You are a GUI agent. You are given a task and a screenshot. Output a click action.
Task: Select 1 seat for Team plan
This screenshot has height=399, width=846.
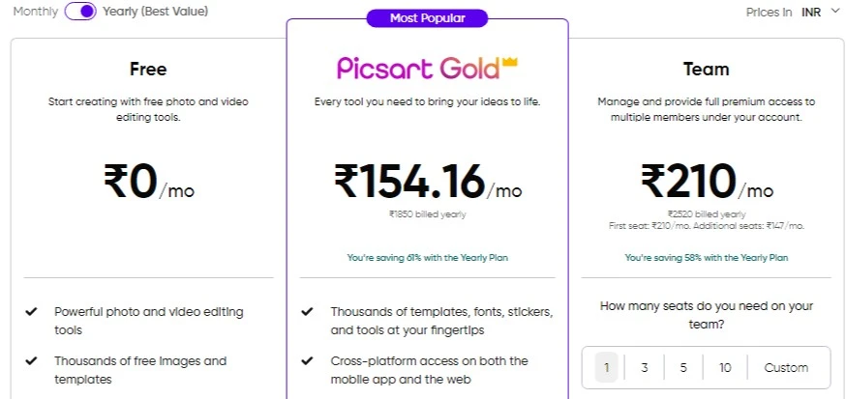point(607,368)
